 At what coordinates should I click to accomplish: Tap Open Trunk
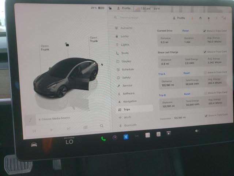point(94,39)
